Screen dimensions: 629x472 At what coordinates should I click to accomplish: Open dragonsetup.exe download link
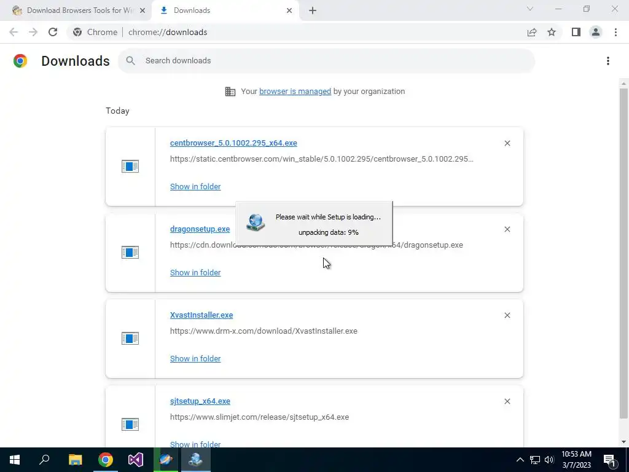(x=200, y=229)
